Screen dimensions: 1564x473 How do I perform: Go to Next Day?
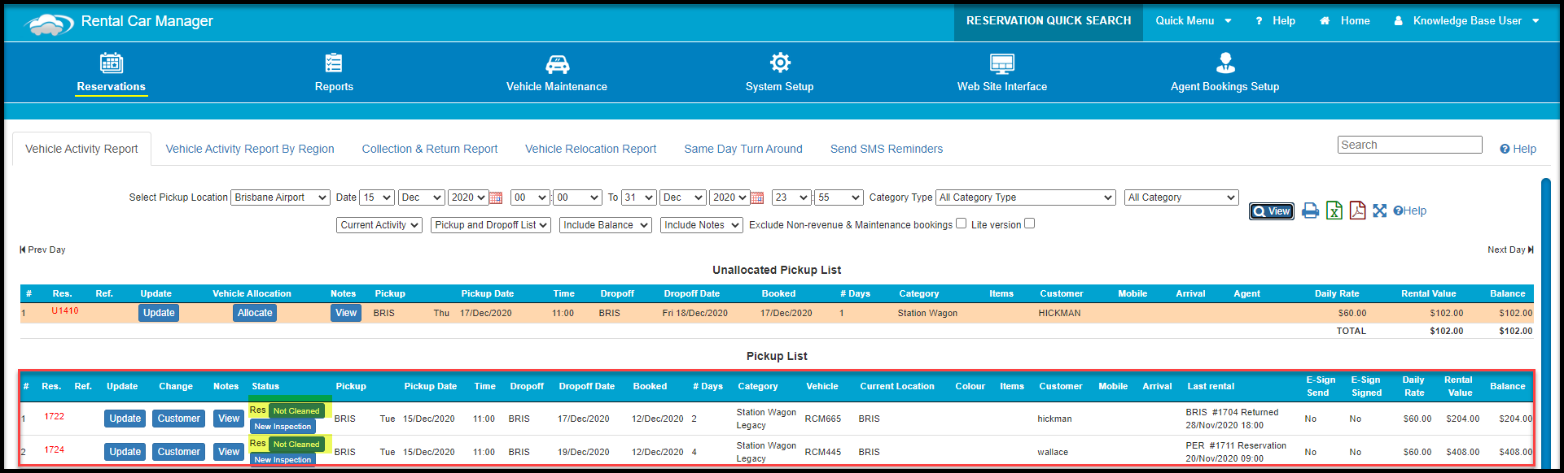(1510, 250)
